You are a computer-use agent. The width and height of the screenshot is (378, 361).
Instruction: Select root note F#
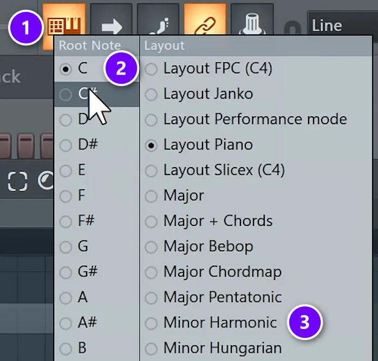tap(97, 221)
